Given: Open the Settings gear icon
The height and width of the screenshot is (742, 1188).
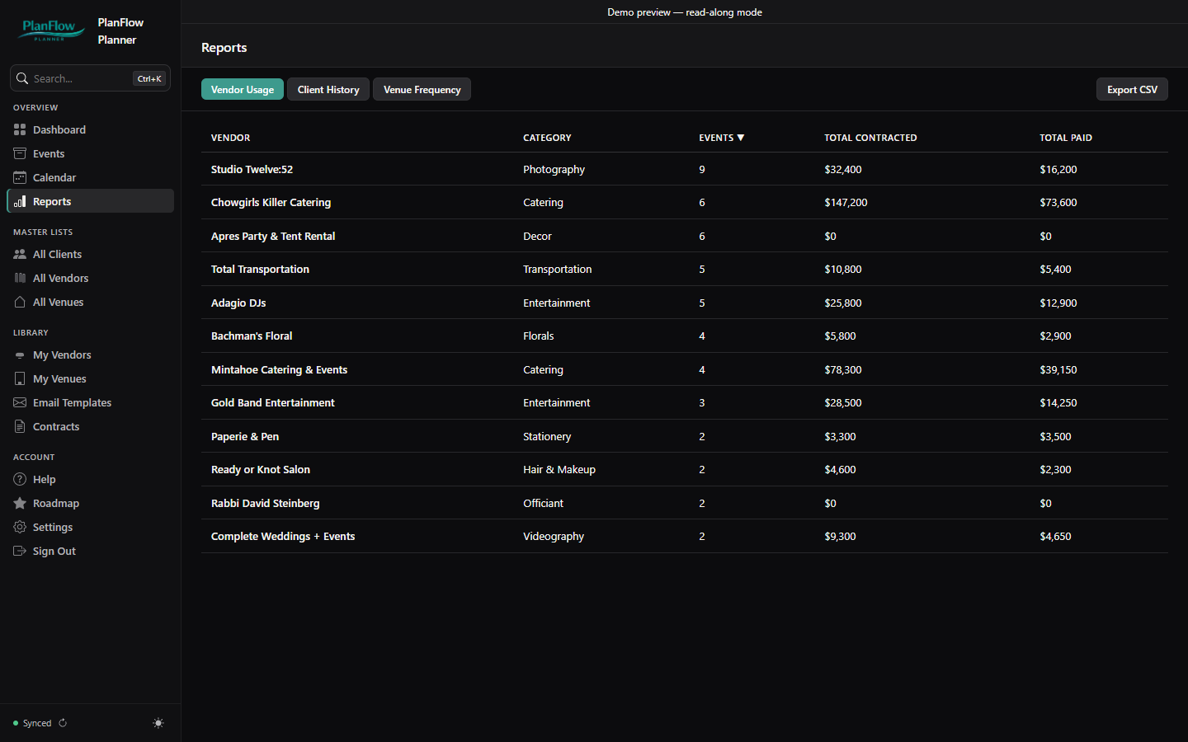Looking at the screenshot, I should tap(20, 527).
